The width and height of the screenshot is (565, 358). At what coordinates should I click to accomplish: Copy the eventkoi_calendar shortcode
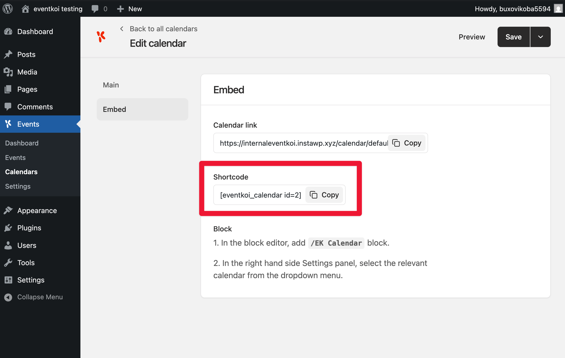coord(324,195)
